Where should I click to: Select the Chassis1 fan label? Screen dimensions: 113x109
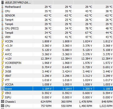click(10, 102)
